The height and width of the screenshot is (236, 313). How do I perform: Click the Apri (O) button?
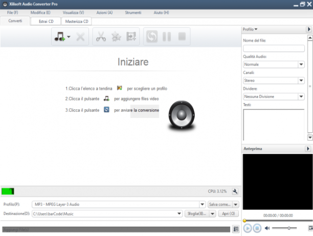229,214
